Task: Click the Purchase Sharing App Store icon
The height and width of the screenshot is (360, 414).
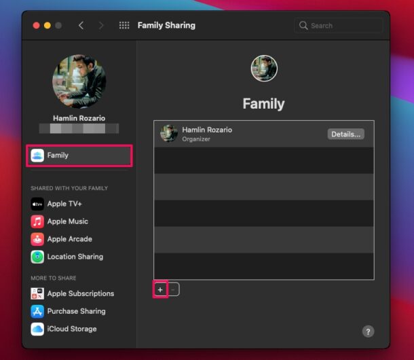Action: 37,311
